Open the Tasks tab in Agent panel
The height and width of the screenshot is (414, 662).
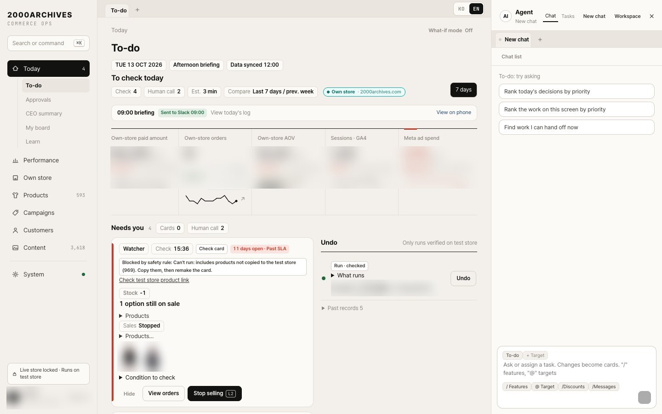pyautogui.click(x=568, y=16)
